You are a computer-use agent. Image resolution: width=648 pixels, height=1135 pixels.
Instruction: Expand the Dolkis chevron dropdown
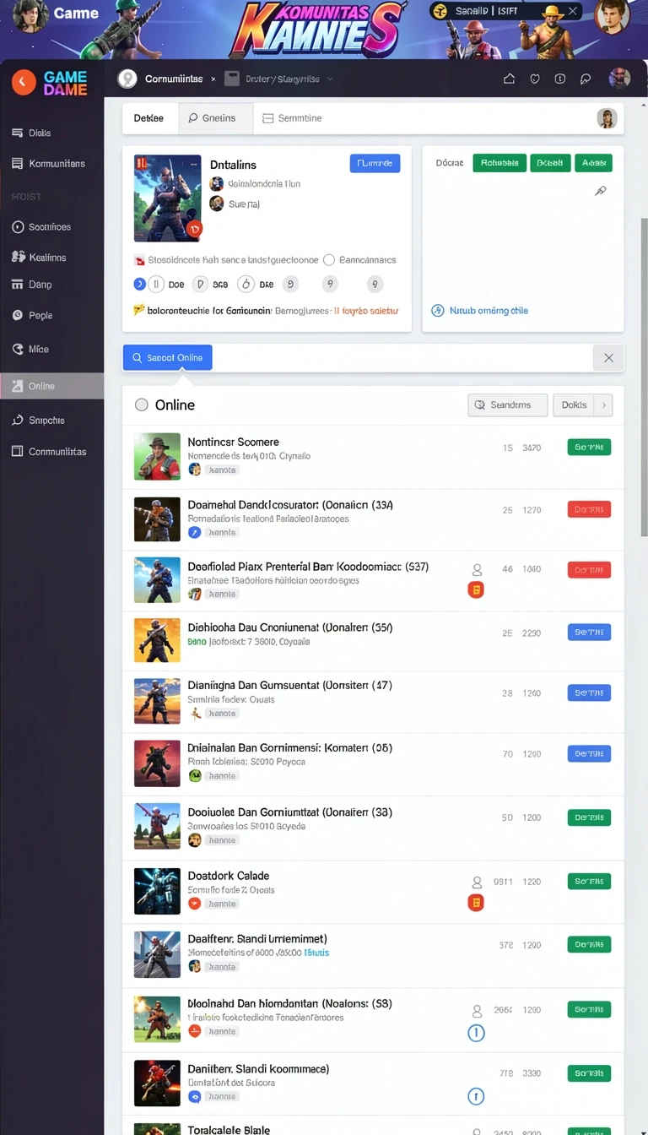click(x=602, y=405)
